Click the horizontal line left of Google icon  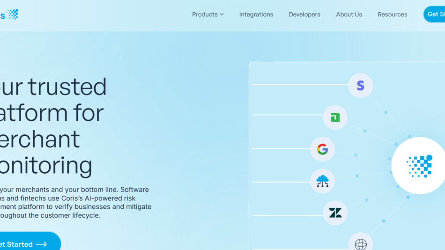pyautogui.click(x=281, y=149)
